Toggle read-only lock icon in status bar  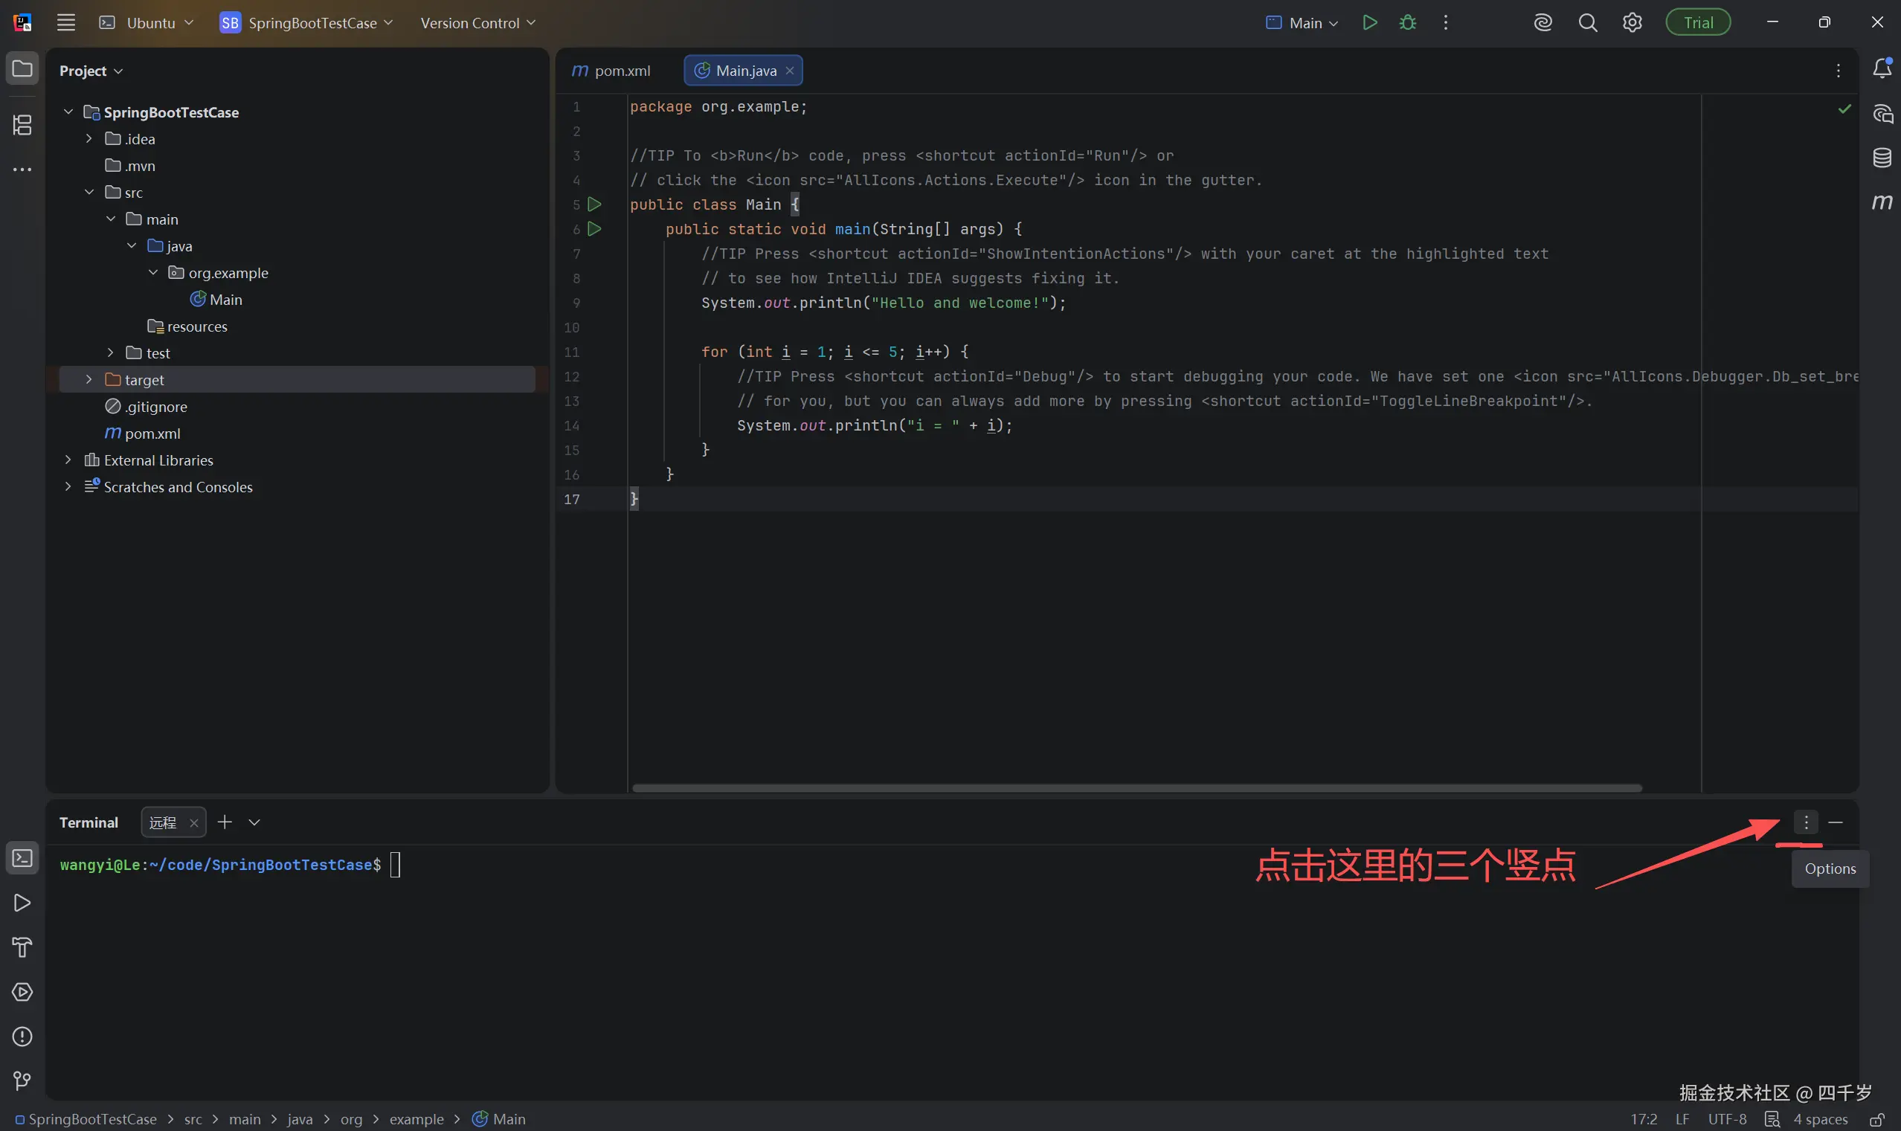click(1877, 1119)
